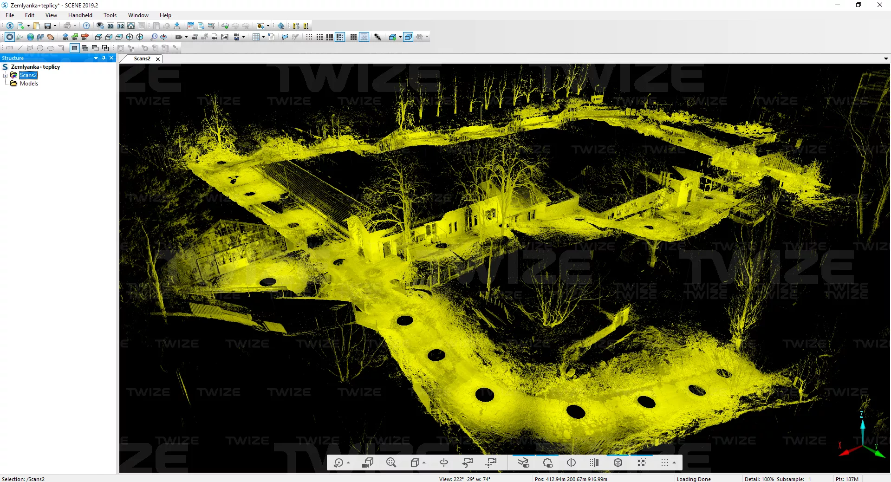The width and height of the screenshot is (891, 482).
Task: Click the home view icon
Action: click(131, 26)
